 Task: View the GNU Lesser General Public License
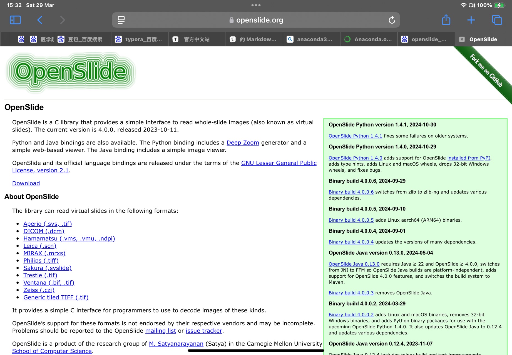279,163
